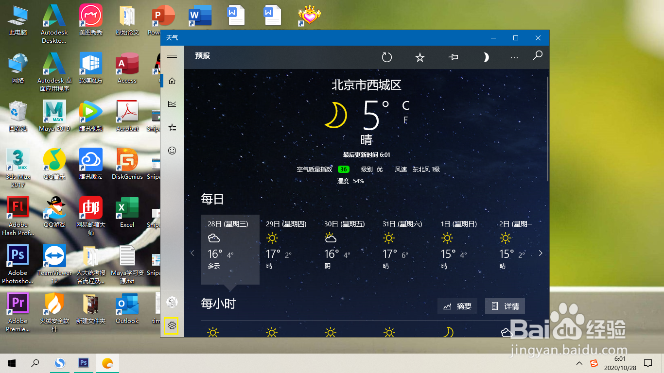The width and height of the screenshot is (664, 373).
Task: Open the weather app settings gear
Action: coord(172,326)
